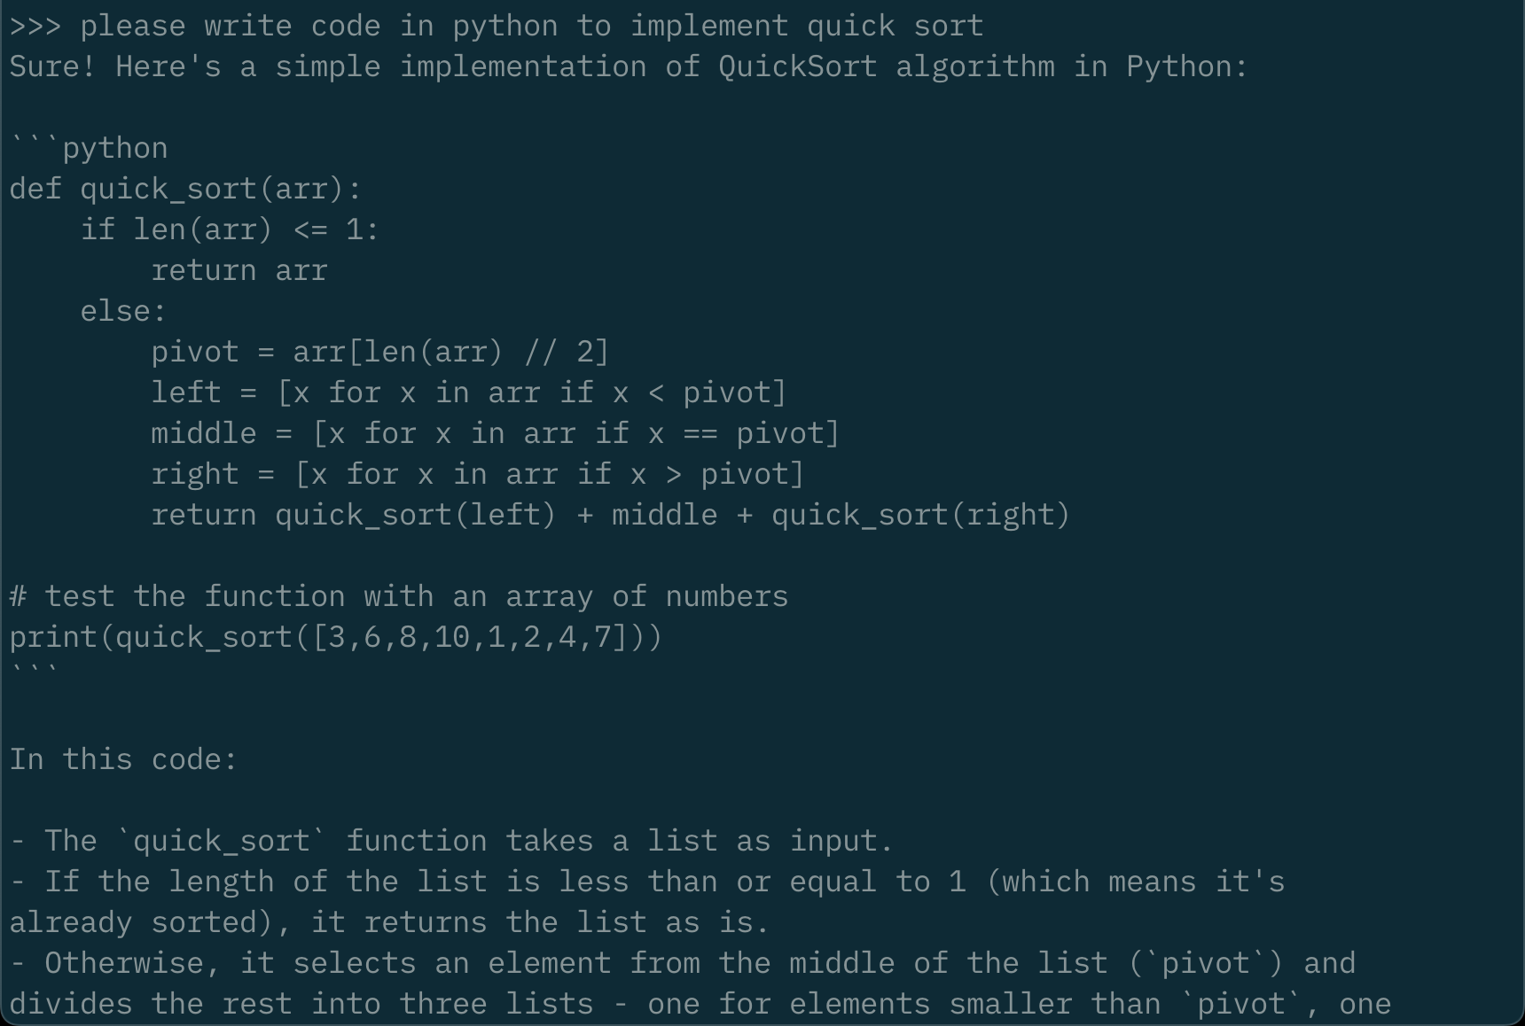Click the >>> prompt symbol at top

click(x=35, y=26)
